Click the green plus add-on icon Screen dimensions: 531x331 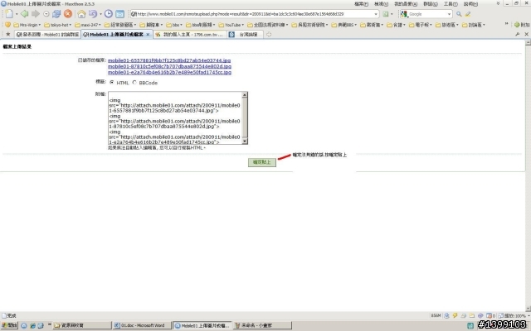(517, 25)
